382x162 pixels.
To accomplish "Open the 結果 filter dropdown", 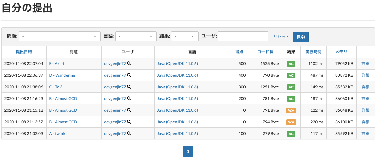I will (185, 36).
